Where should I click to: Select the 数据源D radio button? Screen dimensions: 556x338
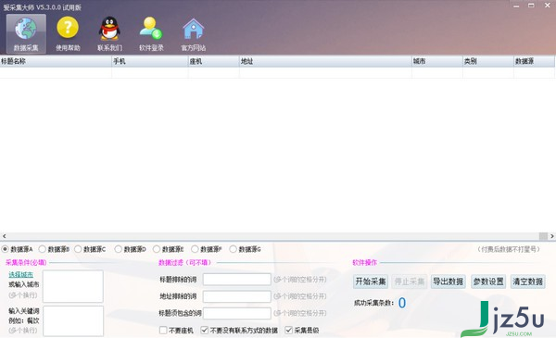pyautogui.click(x=118, y=249)
